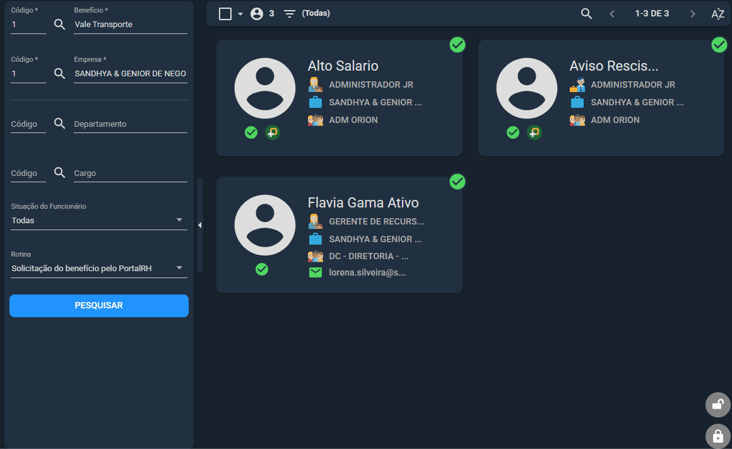Open Situação do Funcionário dropdown

99,220
